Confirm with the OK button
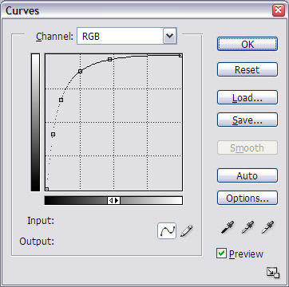The image size is (289, 287). (247, 44)
